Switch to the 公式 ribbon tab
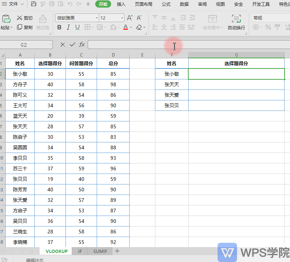Viewport: 290px width, 262px height. 166,4
